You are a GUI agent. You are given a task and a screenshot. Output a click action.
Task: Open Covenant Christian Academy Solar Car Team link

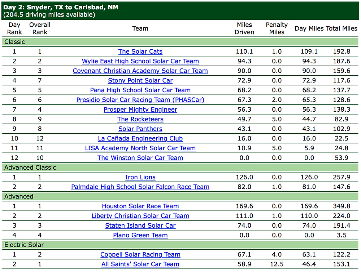click(140, 71)
